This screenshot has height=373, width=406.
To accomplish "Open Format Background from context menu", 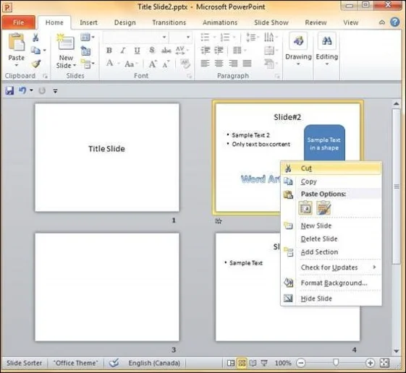I will (x=331, y=283).
